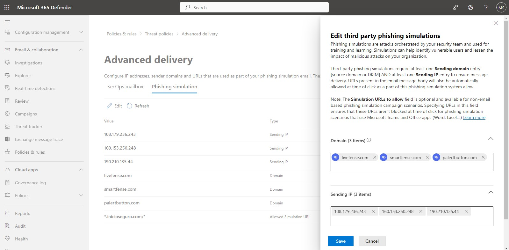Open the Help question mark icon

(486, 7)
